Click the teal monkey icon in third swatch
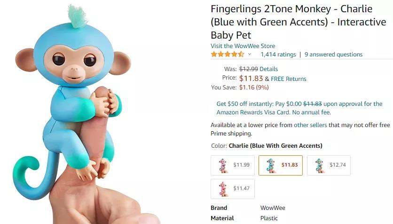393x224 pixels. point(319,165)
